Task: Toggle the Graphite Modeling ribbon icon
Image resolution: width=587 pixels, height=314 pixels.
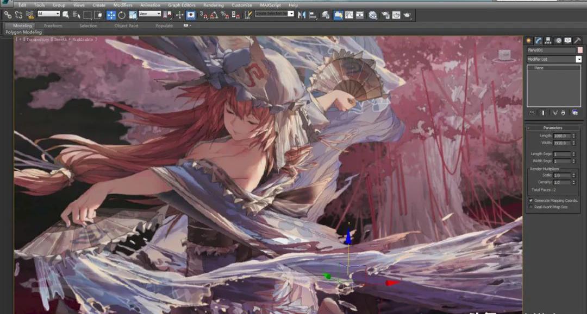Action: [338, 15]
